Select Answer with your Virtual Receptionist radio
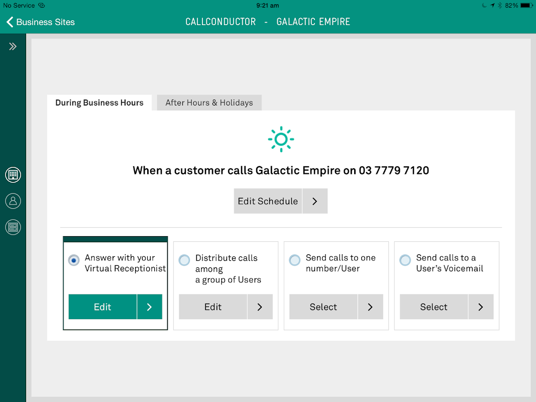 [x=74, y=260]
